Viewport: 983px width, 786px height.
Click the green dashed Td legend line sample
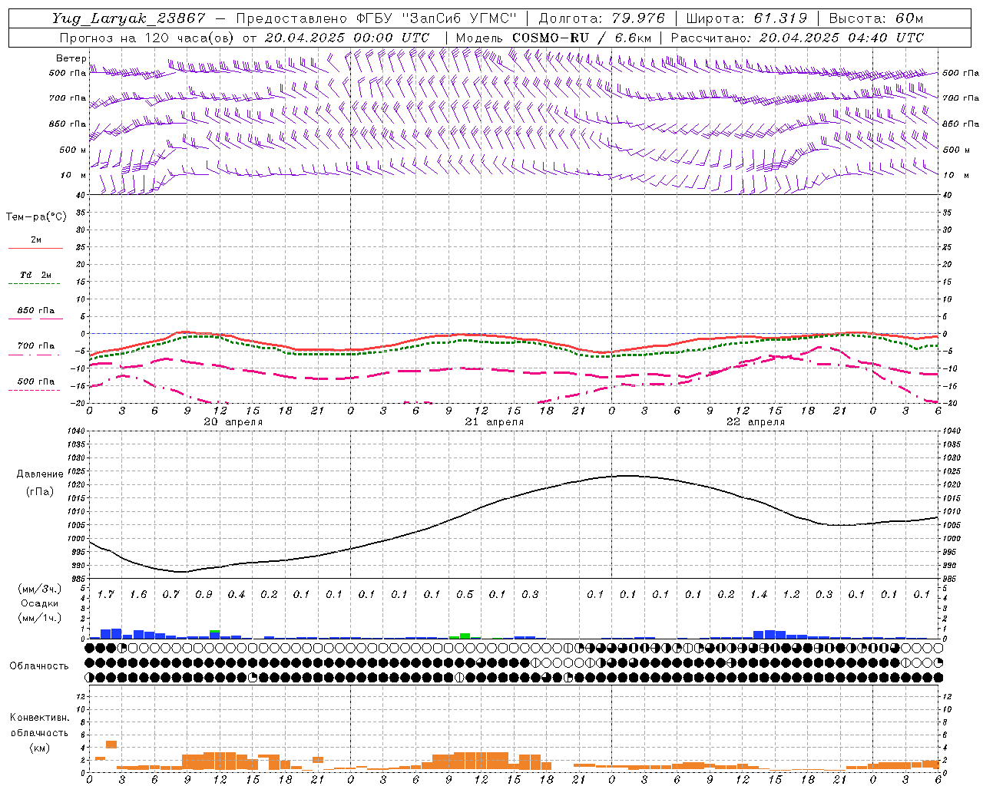click(x=34, y=284)
